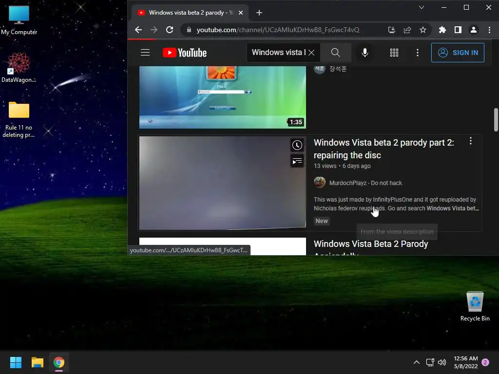Open the 장석훈 channel link
Image resolution: width=499 pixels, height=374 pixels.
tap(338, 69)
